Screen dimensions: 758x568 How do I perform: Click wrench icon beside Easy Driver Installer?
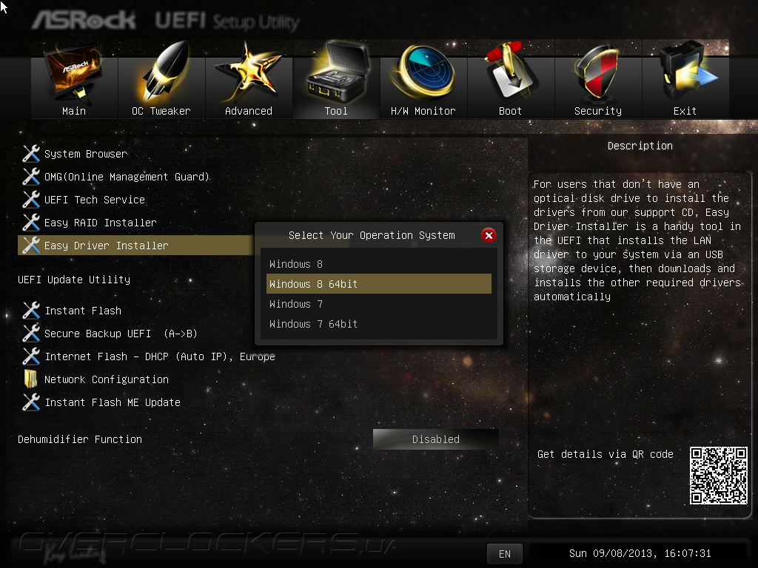tap(31, 246)
